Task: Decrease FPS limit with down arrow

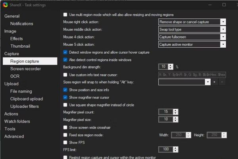Action: [171, 151]
